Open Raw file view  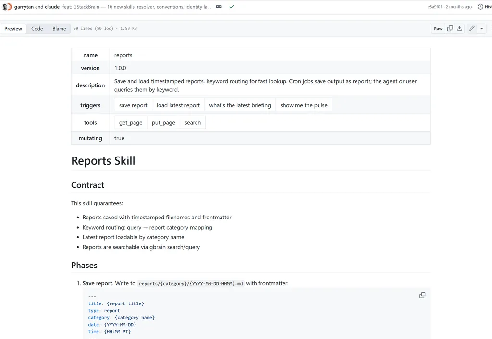pyautogui.click(x=438, y=28)
